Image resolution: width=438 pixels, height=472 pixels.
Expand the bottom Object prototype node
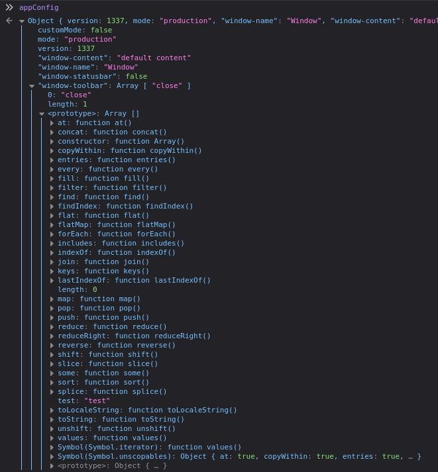[x=52, y=466]
